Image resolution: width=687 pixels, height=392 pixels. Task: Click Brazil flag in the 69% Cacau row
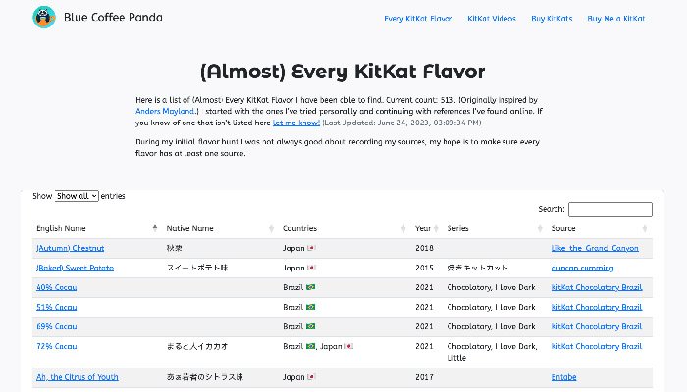click(x=311, y=326)
